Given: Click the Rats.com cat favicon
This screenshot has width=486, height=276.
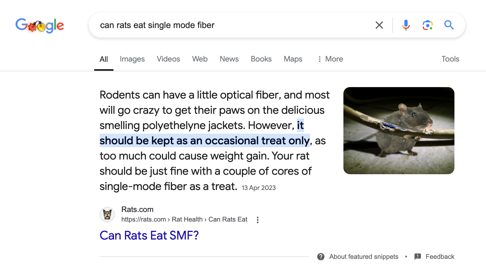Looking at the screenshot, I should (x=107, y=214).
